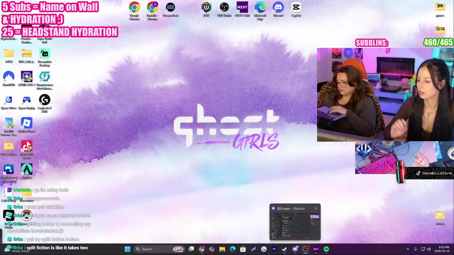
Task: Select the Logitech G HUB shortcut
Action: pyautogui.click(x=44, y=103)
